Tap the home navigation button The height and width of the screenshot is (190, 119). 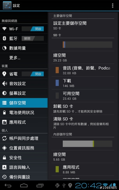[24, 185]
